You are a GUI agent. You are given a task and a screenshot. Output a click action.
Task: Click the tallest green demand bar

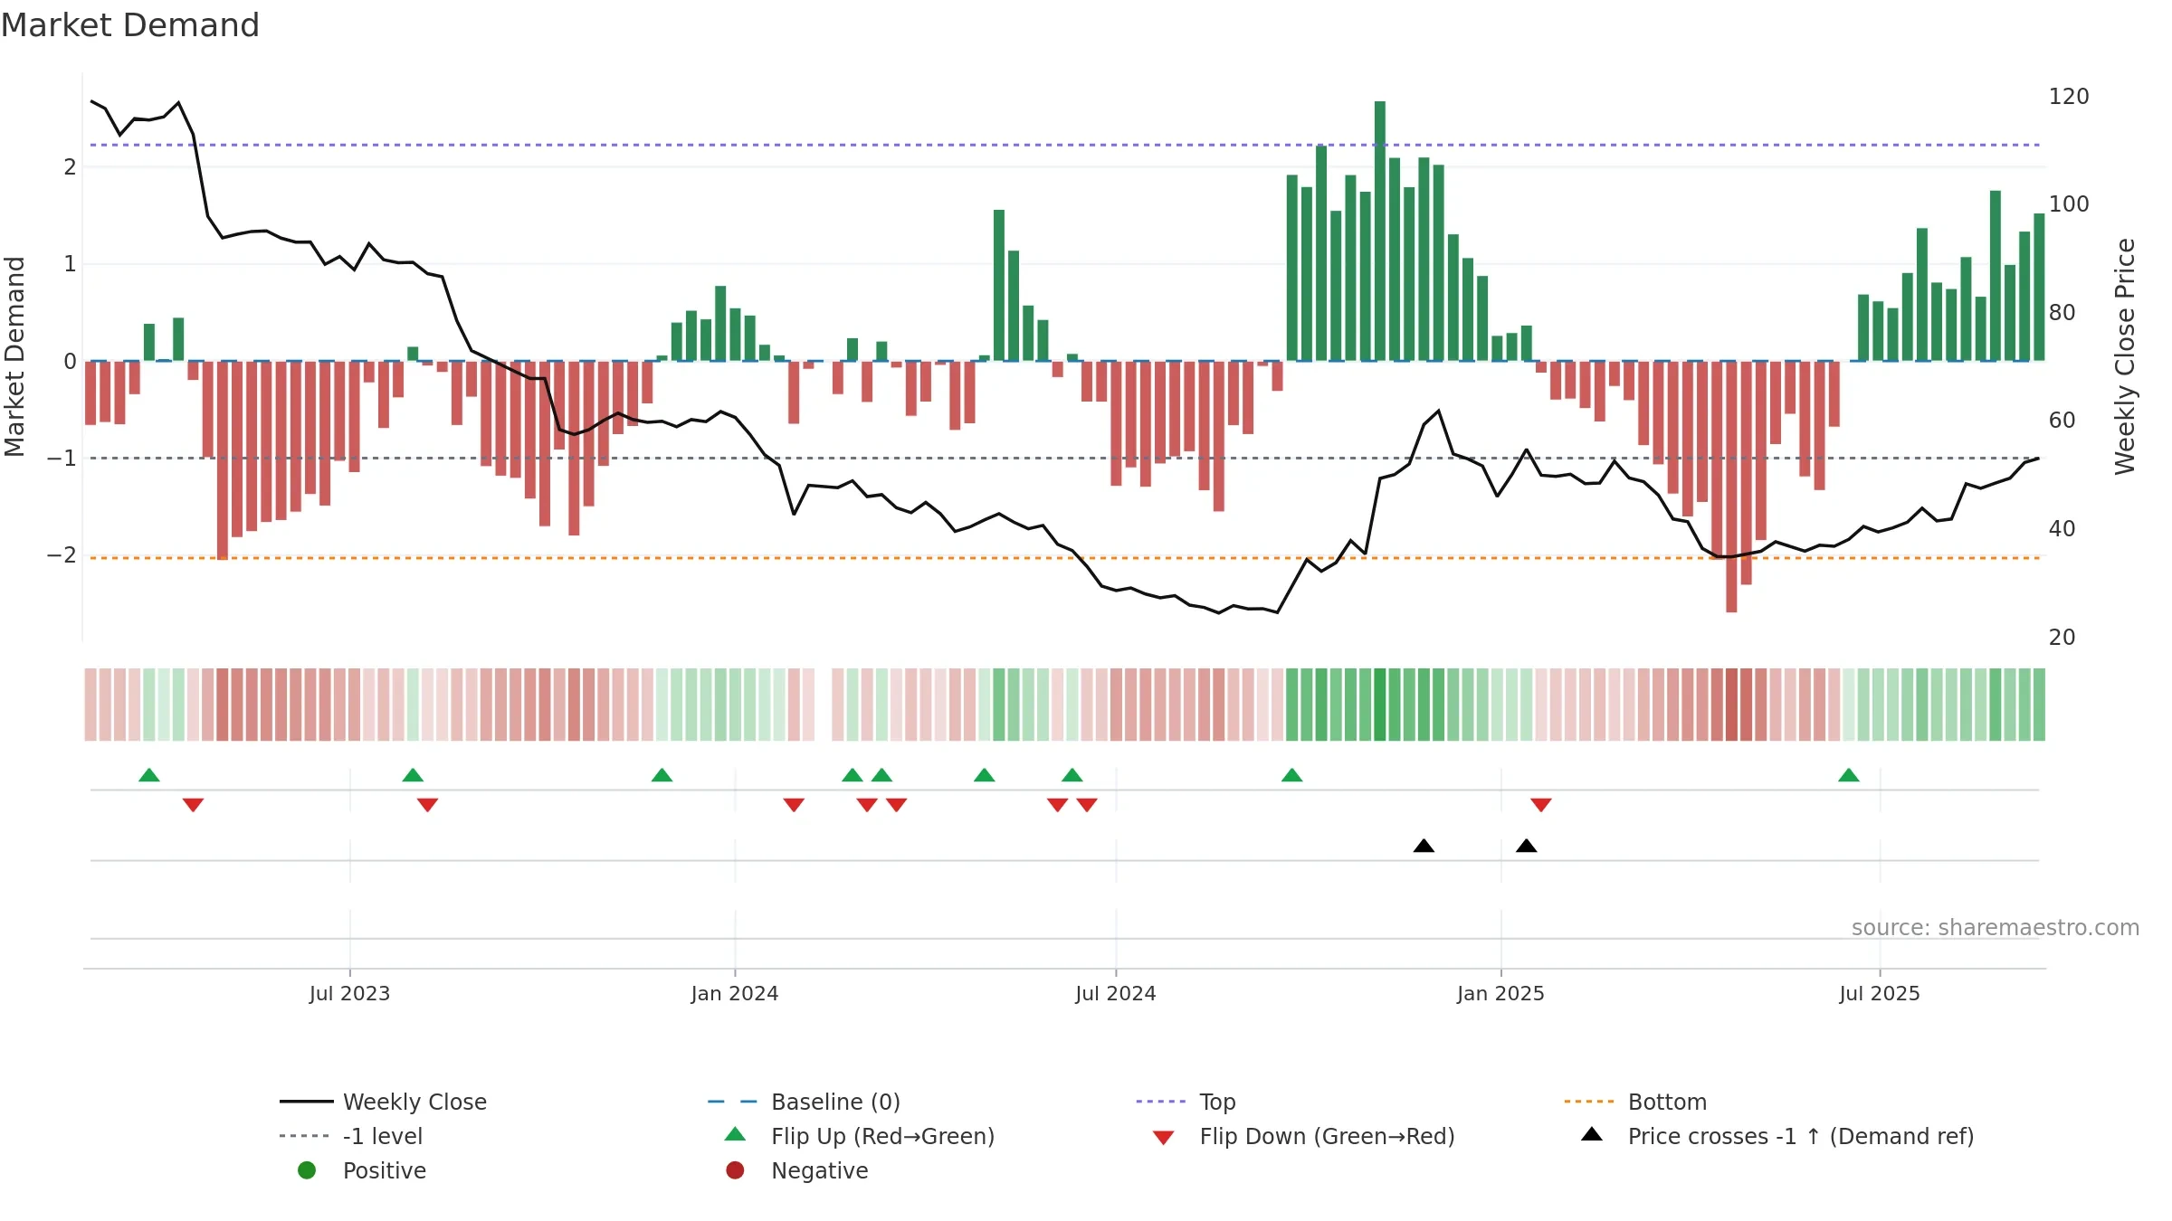click(x=1380, y=231)
